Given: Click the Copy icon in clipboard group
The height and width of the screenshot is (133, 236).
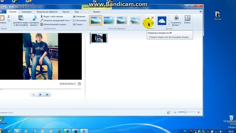Looking at the screenshot, I should [9, 21].
